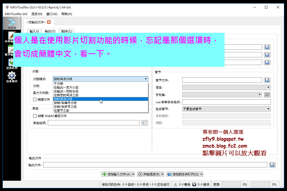The image size is (287, 191).
Task: Click the character set preview ÄČ button
Action: tap(267, 95)
